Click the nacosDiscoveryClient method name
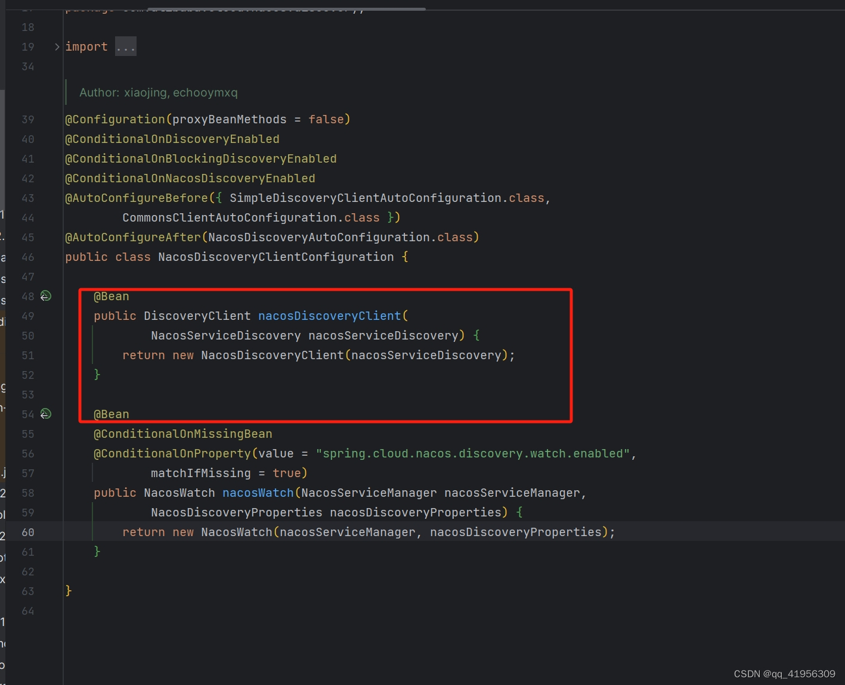 coord(330,316)
